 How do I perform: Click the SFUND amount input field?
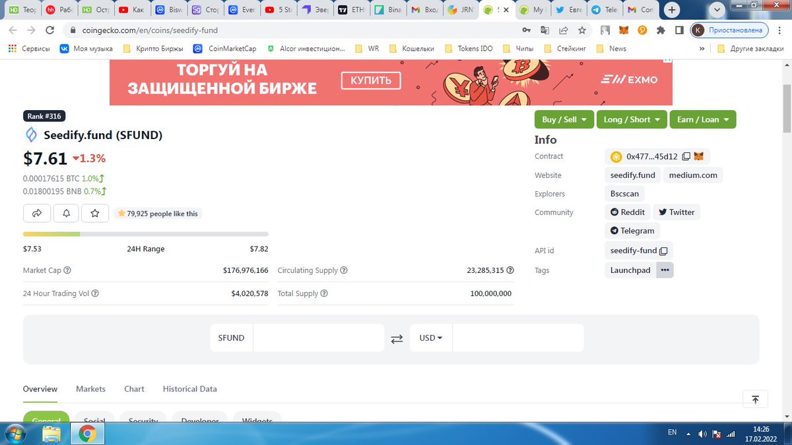[318, 338]
